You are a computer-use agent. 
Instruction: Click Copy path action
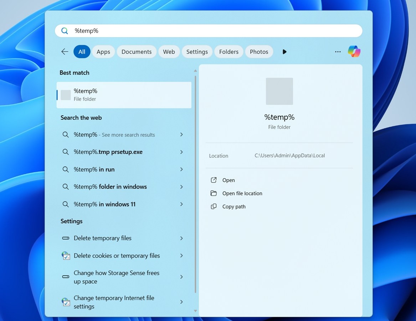click(233, 206)
